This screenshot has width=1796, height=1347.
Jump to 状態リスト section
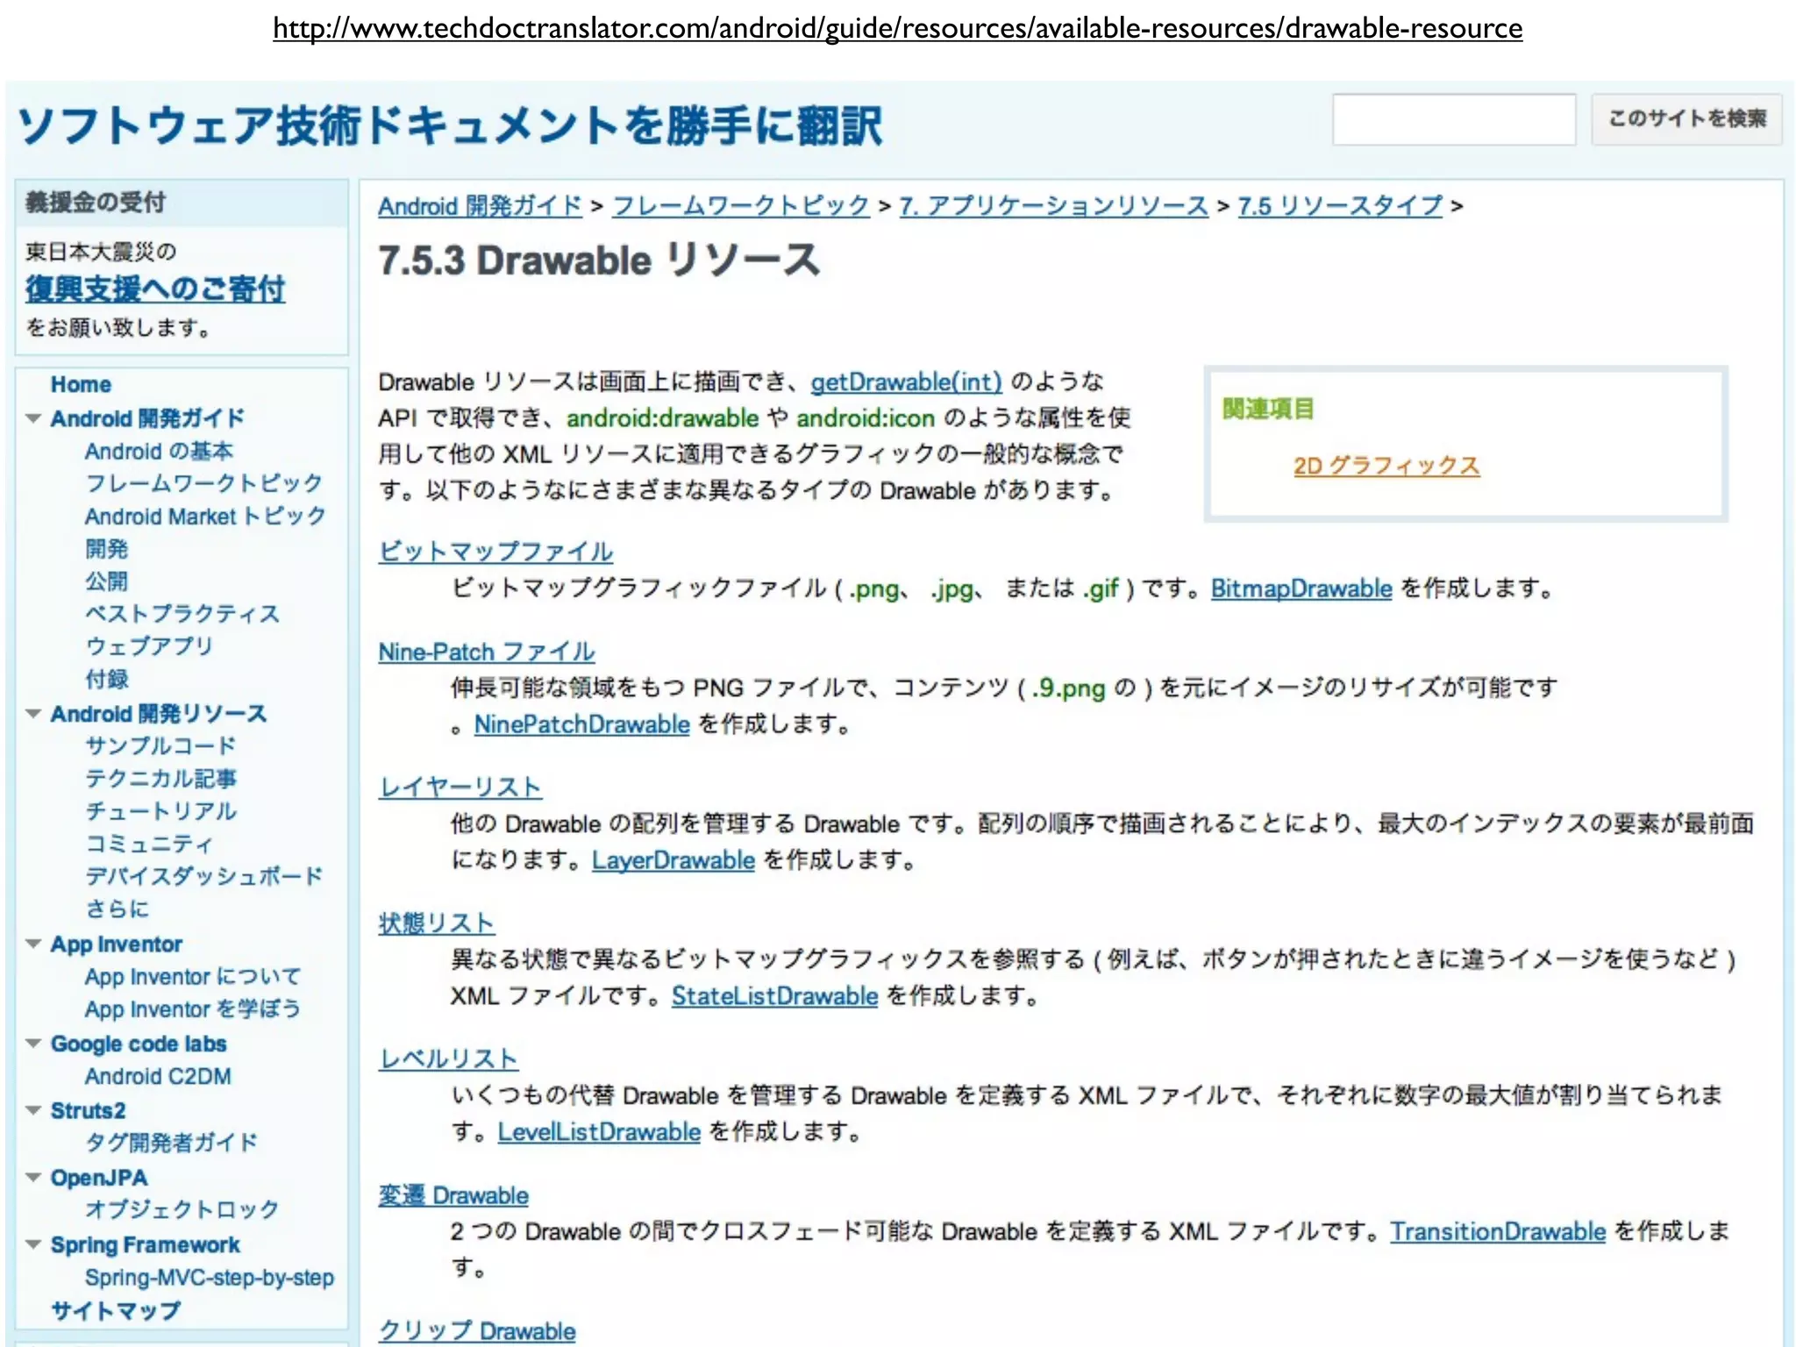(437, 923)
